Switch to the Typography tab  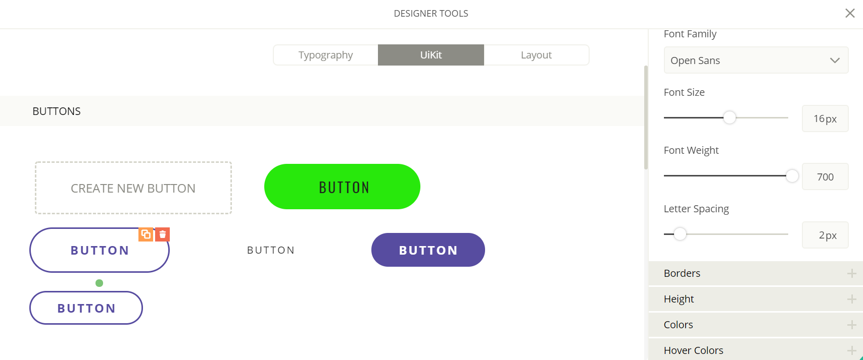point(325,55)
